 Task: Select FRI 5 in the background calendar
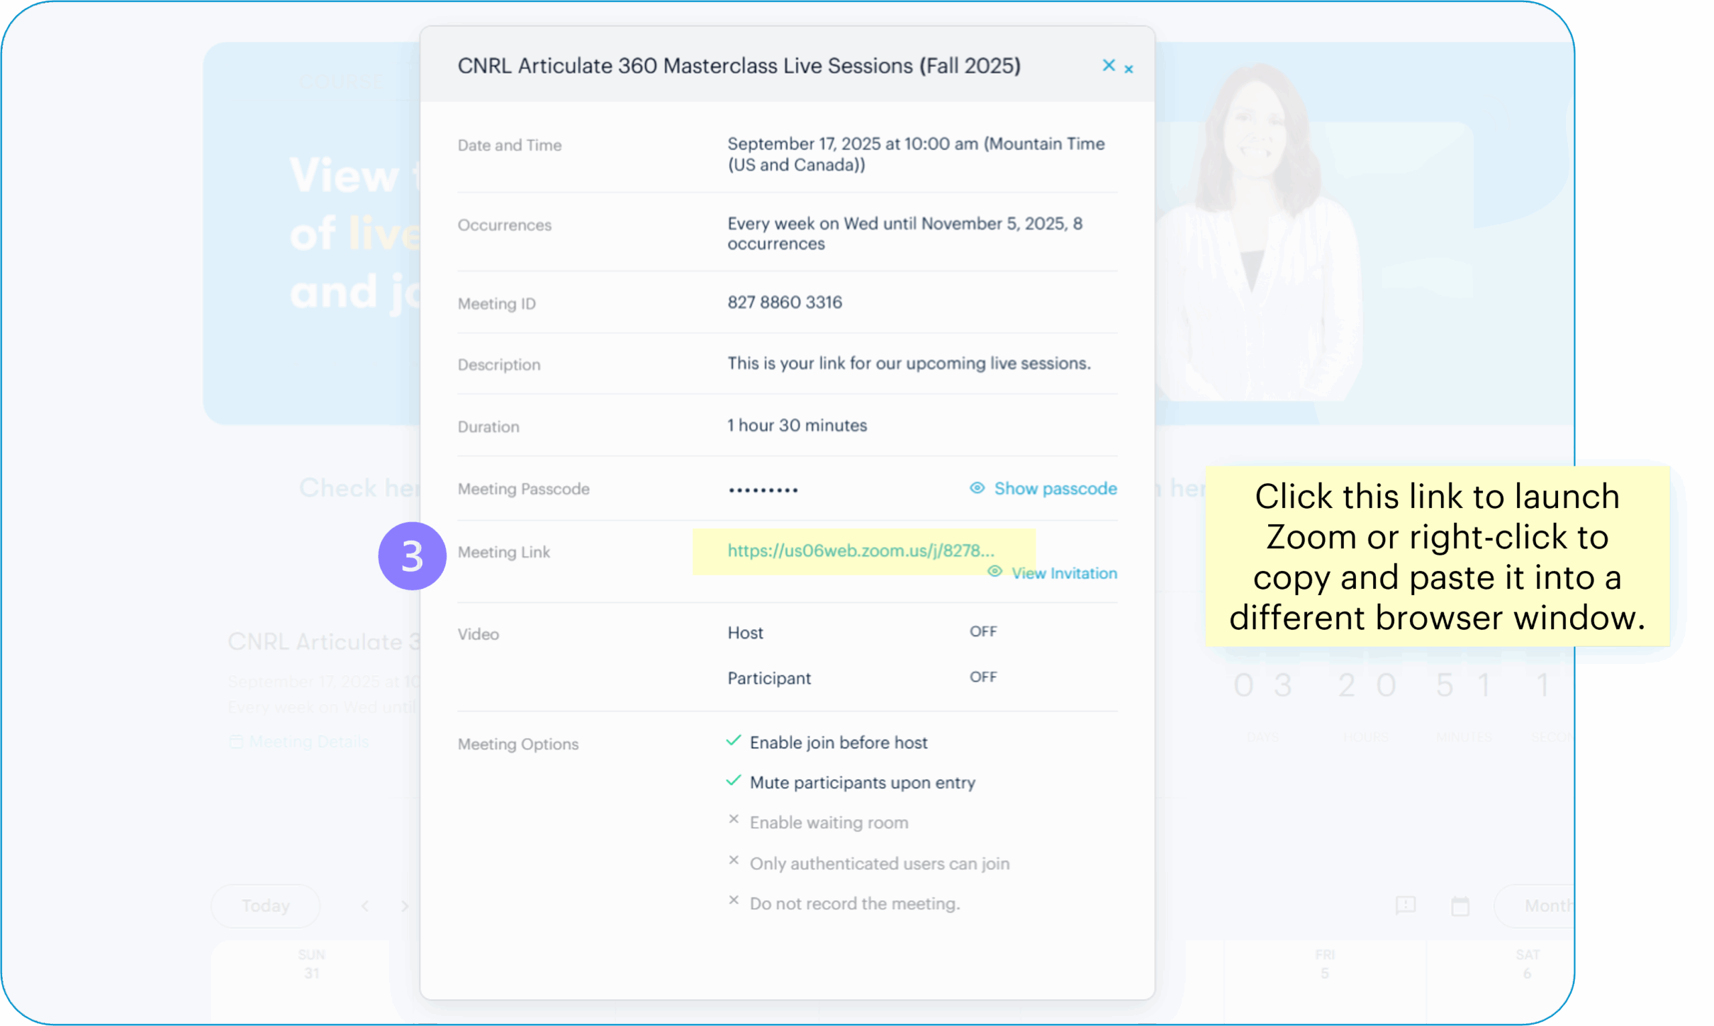[x=1324, y=964]
